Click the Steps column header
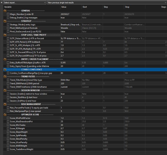This screenshot has height=155, width=167. click(156, 7)
